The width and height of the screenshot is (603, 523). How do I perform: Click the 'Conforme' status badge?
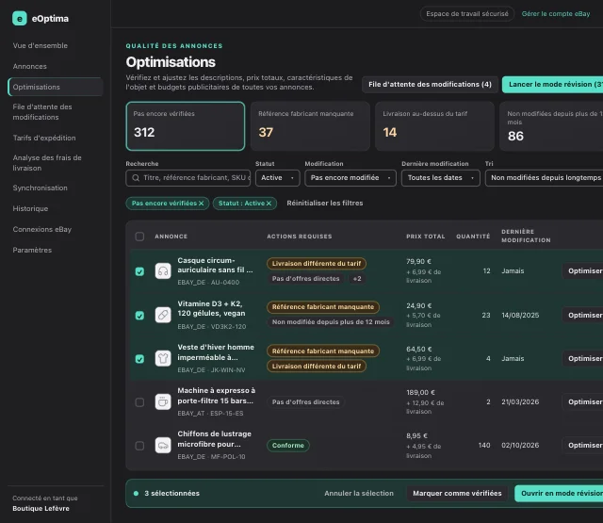pyautogui.click(x=288, y=446)
